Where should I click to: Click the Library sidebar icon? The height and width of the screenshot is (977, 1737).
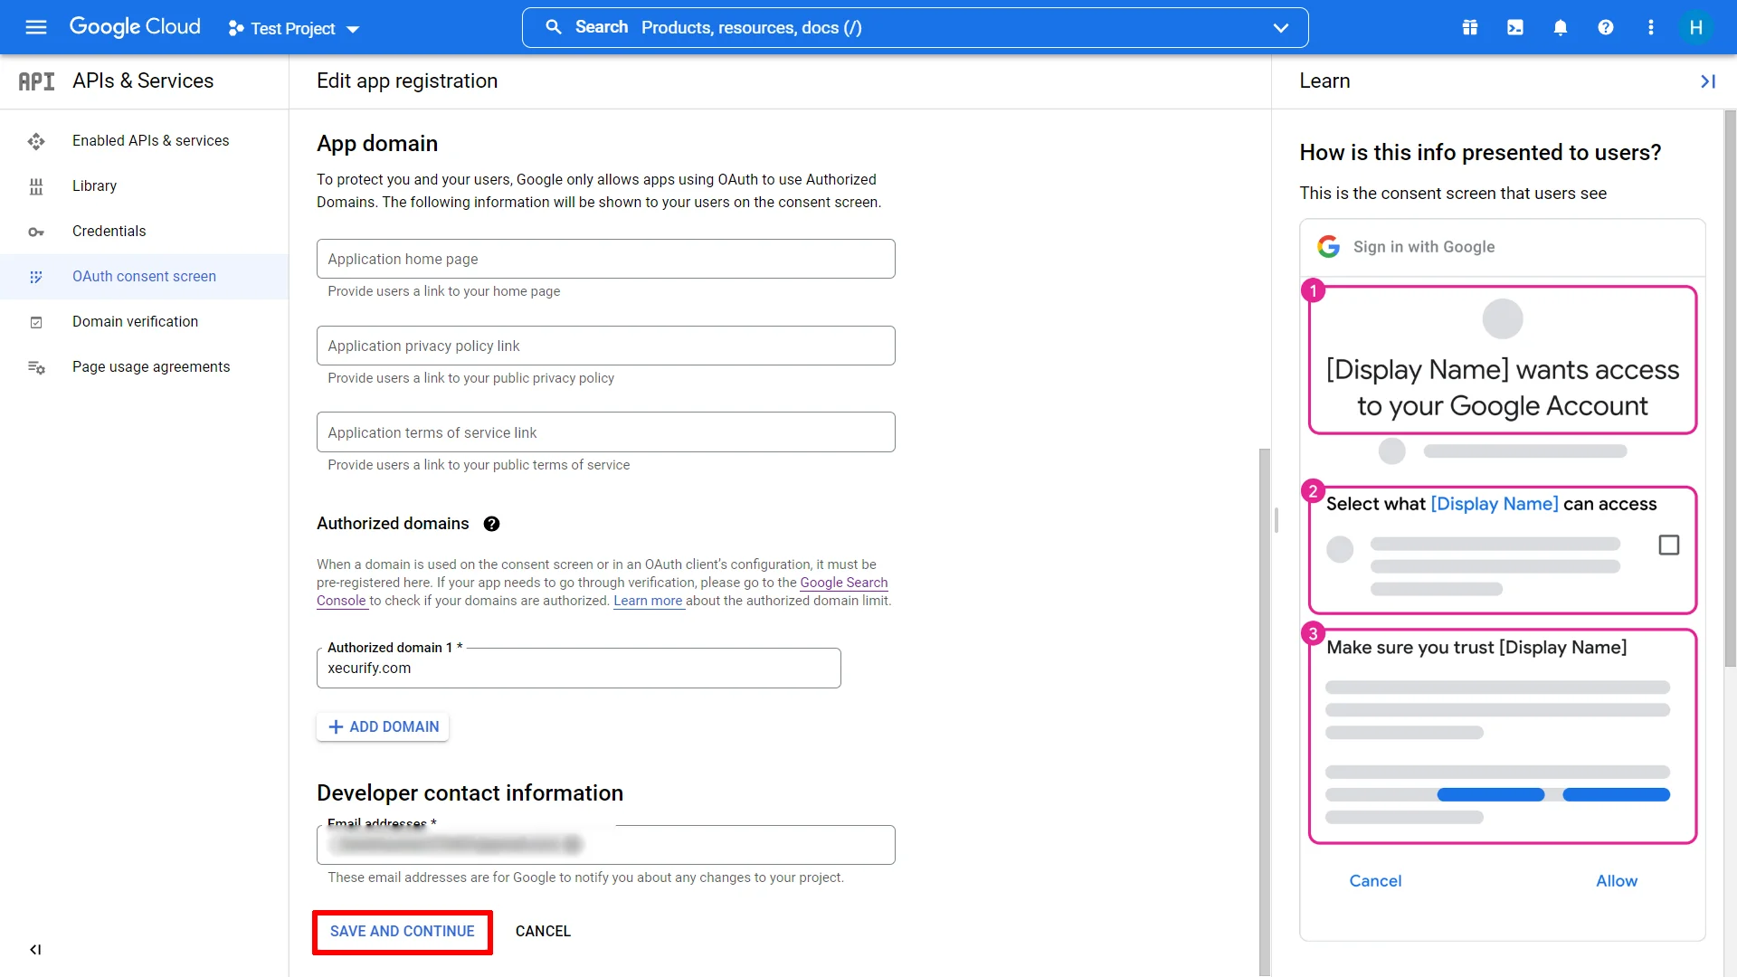click(x=34, y=186)
